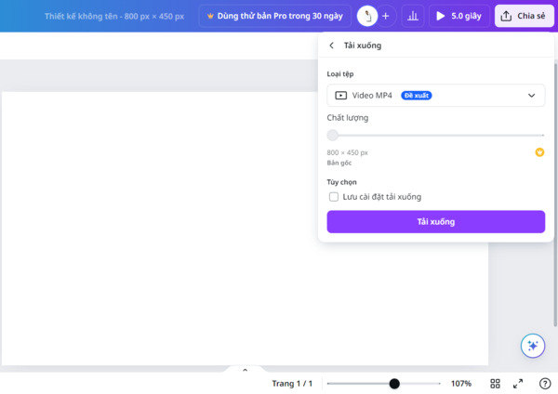Play the 5.0 giây preview
The height and width of the screenshot is (394, 558).
click(458, 16)
